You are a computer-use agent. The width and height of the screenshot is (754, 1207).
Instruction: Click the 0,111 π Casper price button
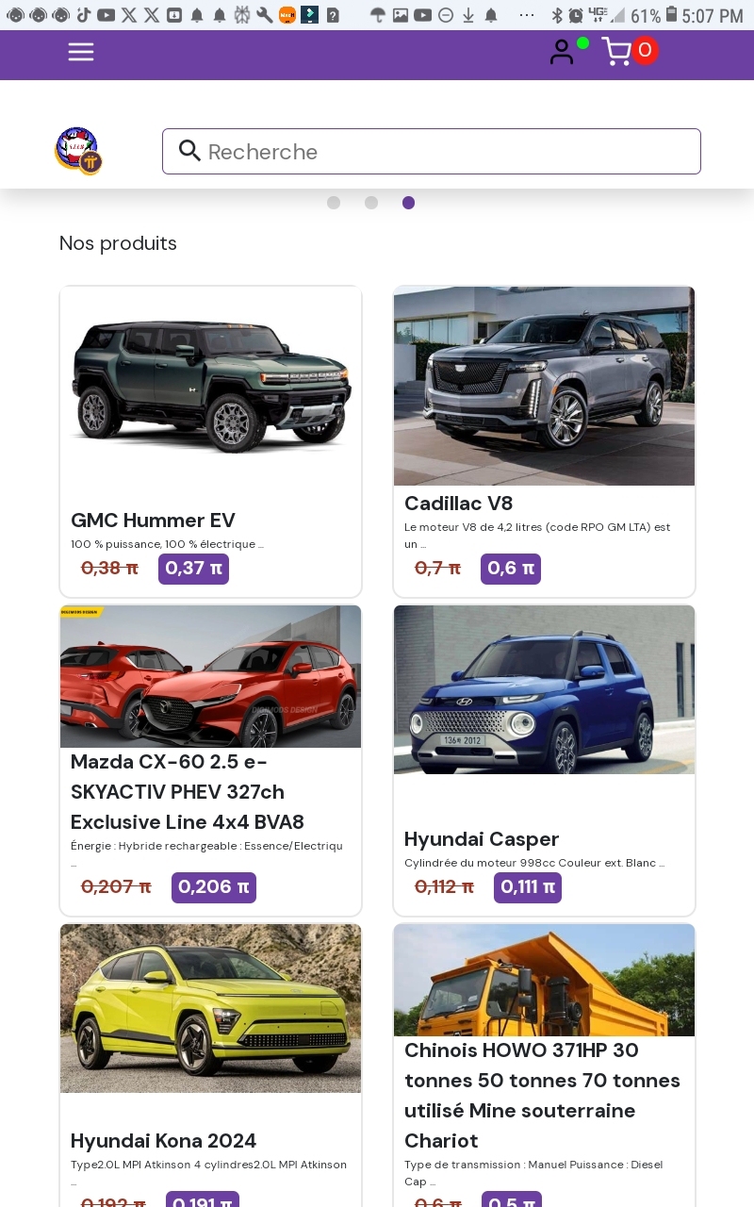pos(527,887)
